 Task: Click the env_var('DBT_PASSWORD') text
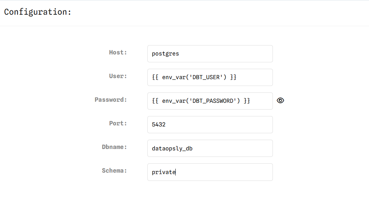201,101
